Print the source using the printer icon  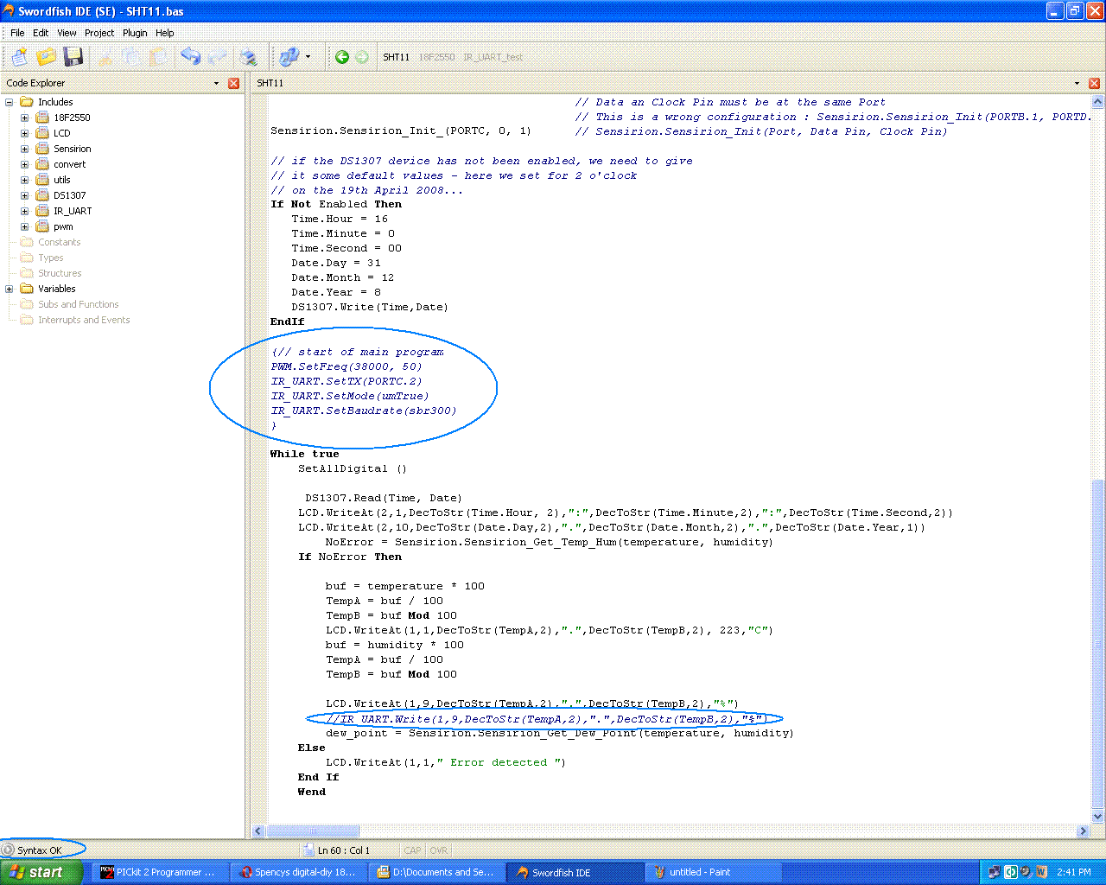pos(249,57)
